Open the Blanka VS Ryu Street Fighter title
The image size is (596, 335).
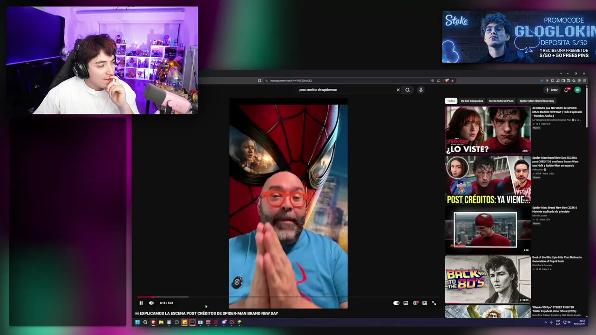coord(555,309)
